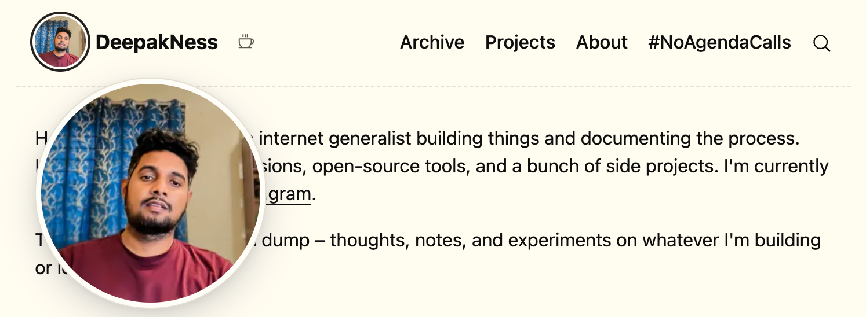The height and width of the screenshot is (317, 866).
Task: Click the coffee cup icon beside DeepakNess
Action: [x=246, y=42]
